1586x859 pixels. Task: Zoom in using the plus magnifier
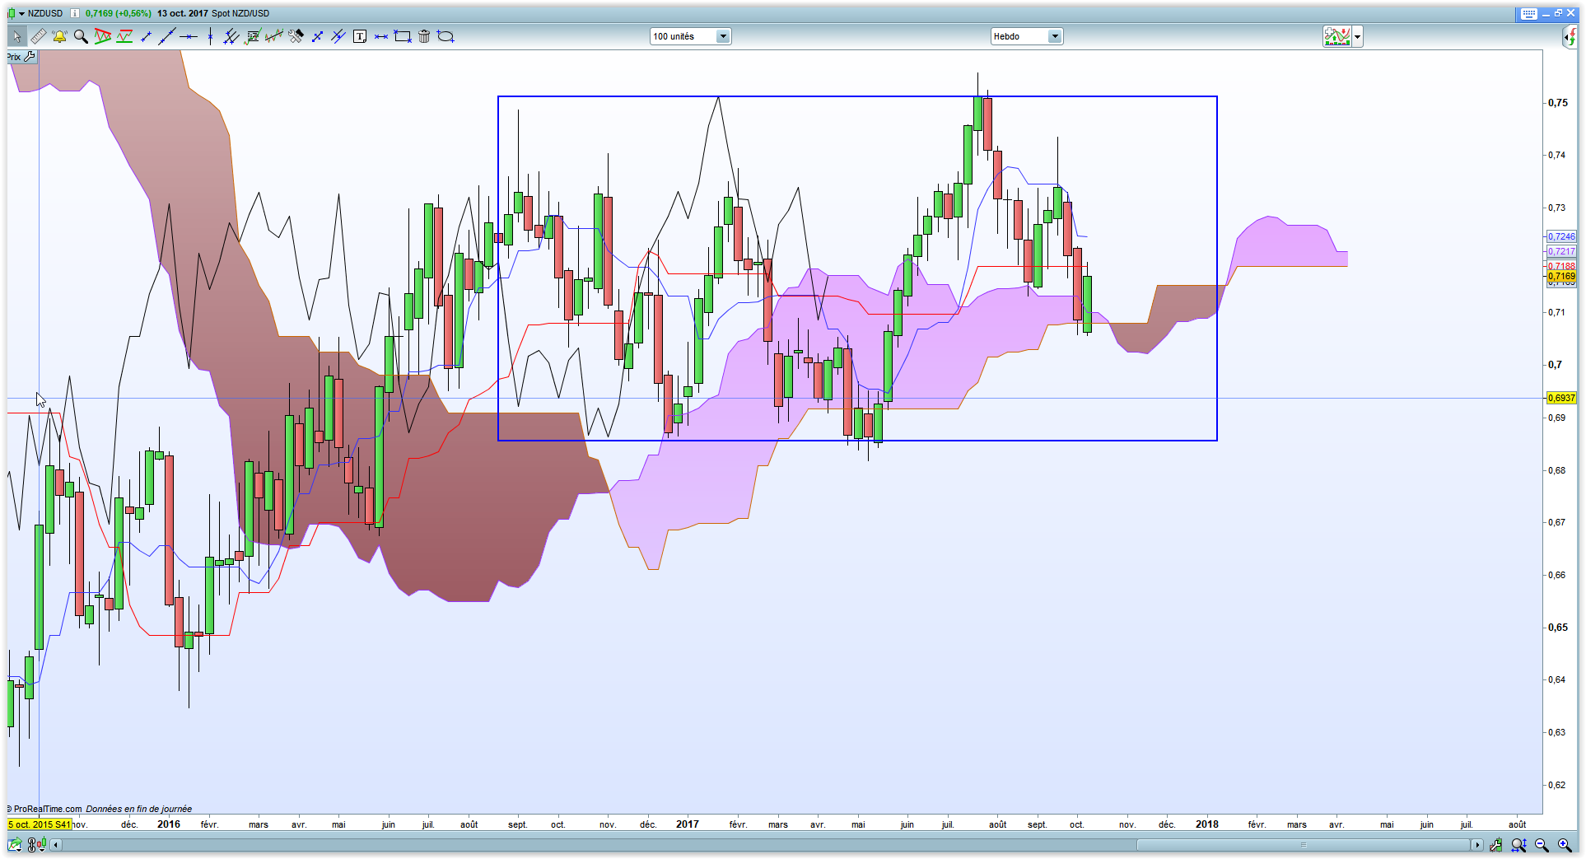pos(1565,845)
